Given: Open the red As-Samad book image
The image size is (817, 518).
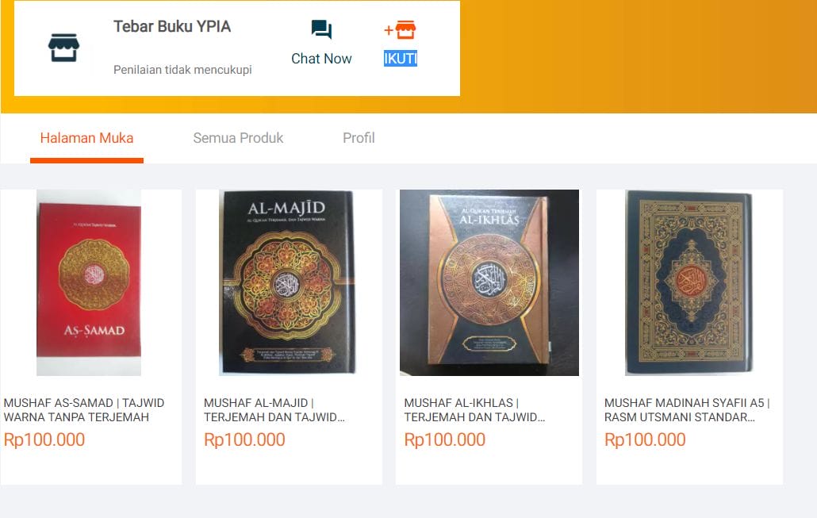Looking at the screenshot, I should tap(89, 282).
